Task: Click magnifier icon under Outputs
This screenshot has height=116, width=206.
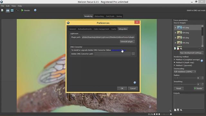Action: click(181, 110)
